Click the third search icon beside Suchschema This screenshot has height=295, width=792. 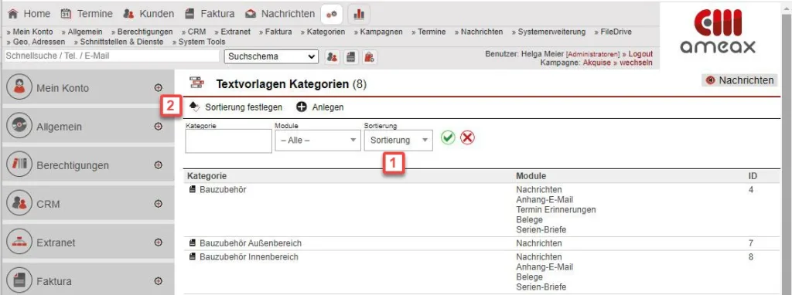tap(369, 57)
